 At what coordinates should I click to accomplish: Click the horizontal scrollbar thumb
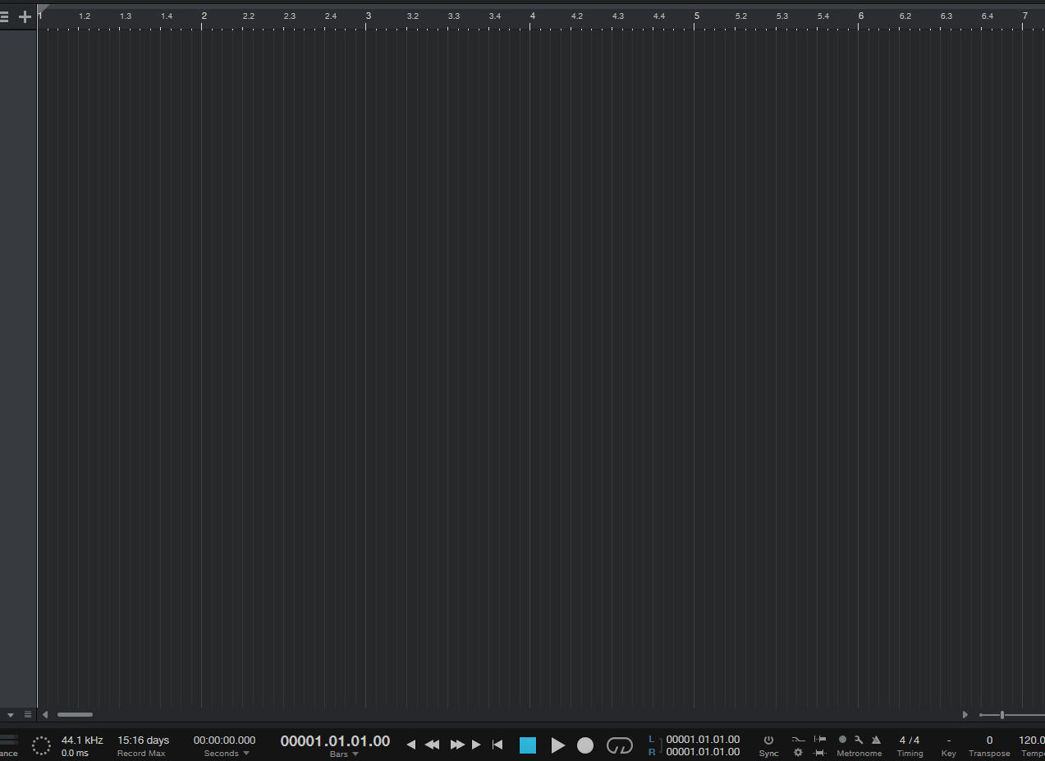coord(75,715)
